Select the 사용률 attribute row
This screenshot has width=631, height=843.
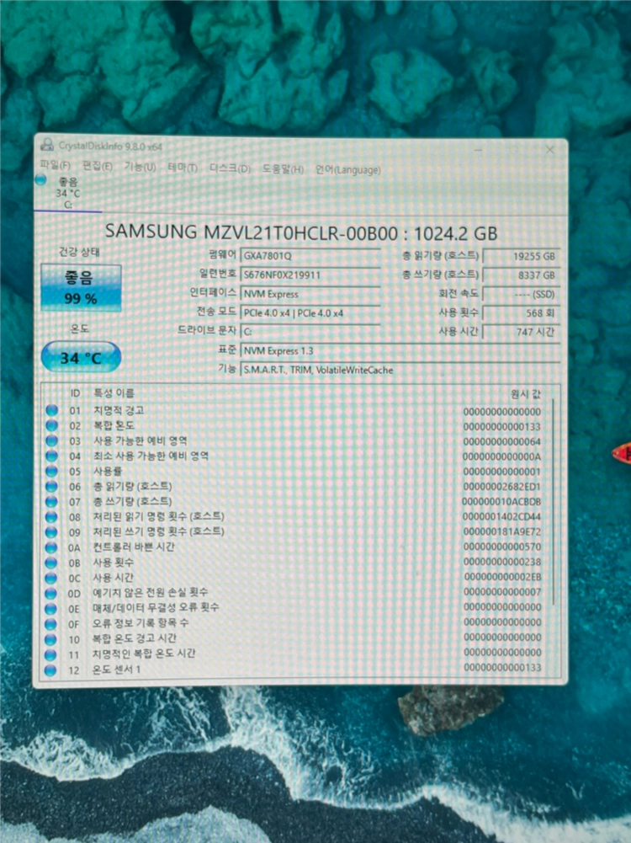point(294,472)
